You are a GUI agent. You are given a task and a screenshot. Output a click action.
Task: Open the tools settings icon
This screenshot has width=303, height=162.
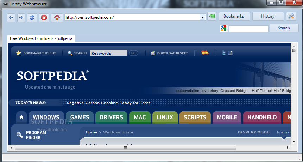coord(291,17)
